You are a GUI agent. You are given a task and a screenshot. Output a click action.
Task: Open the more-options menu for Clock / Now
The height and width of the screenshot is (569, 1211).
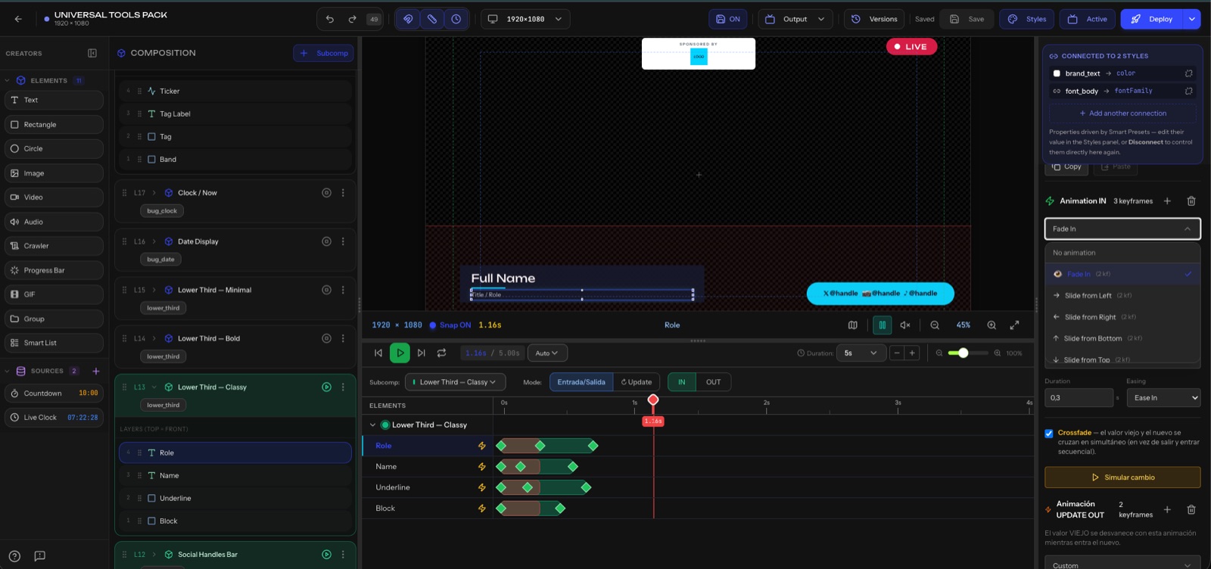(x=343, y=193)
